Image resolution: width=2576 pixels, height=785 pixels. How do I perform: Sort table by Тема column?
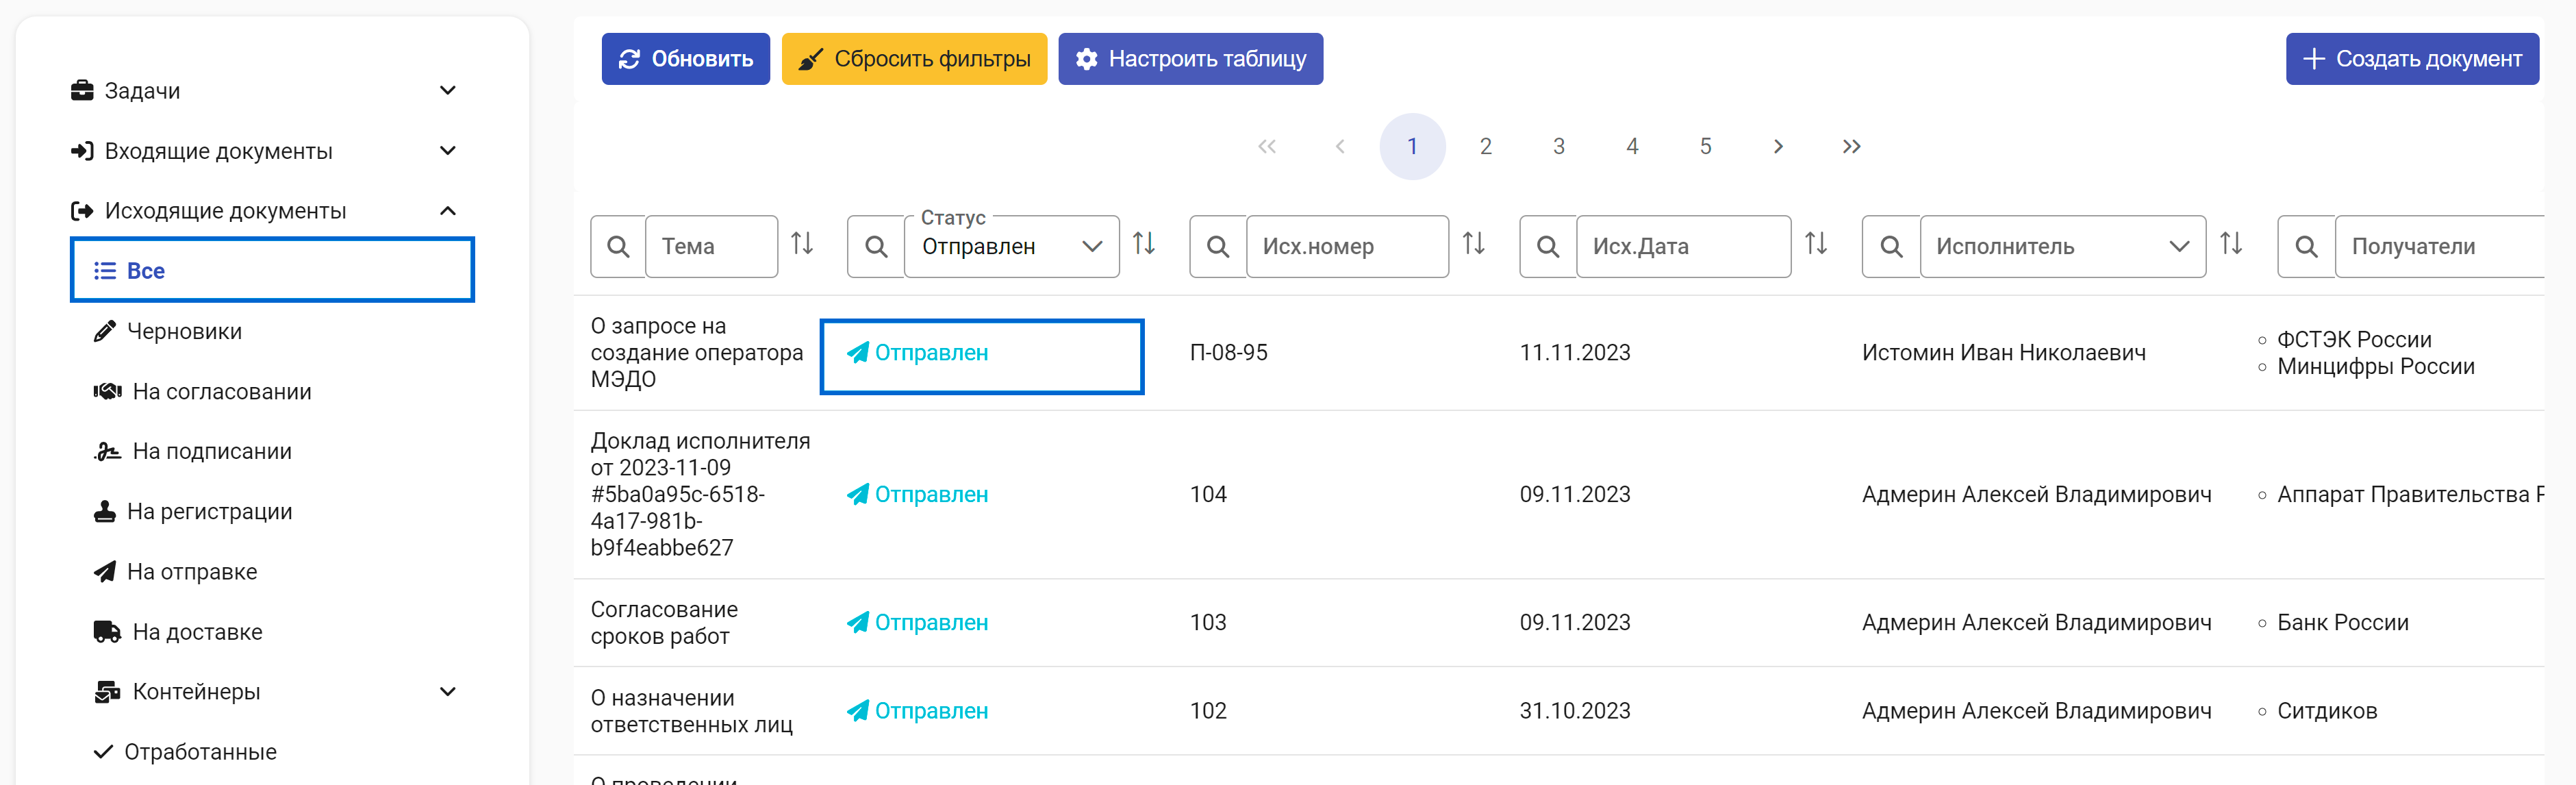click(802, 244)
